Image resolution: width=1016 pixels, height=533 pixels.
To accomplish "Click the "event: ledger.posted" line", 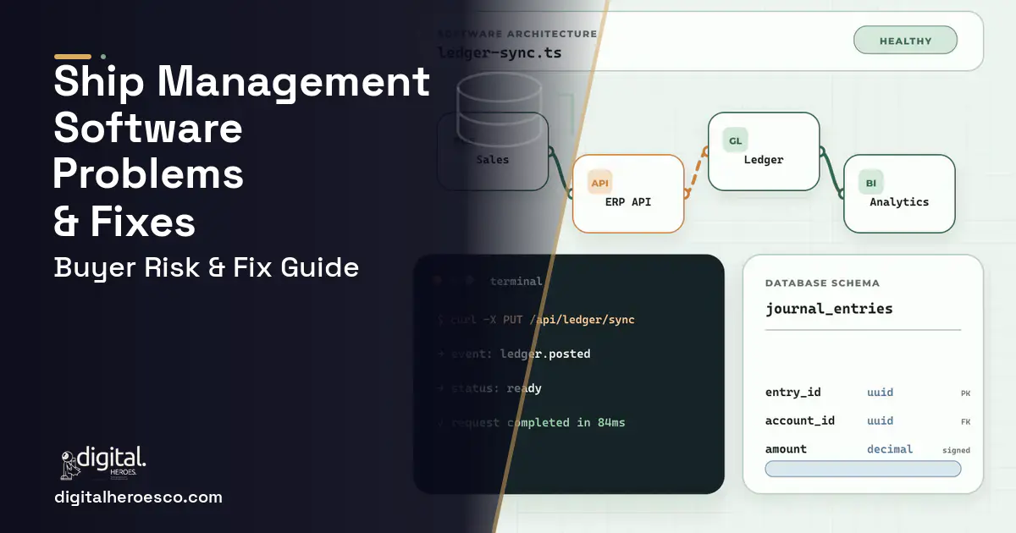I will coord(514,354).
